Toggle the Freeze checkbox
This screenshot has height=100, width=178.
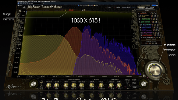pos(106,7)
